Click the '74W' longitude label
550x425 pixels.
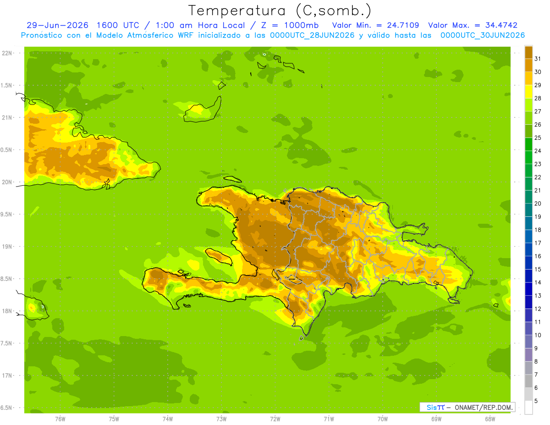[168, 419]
